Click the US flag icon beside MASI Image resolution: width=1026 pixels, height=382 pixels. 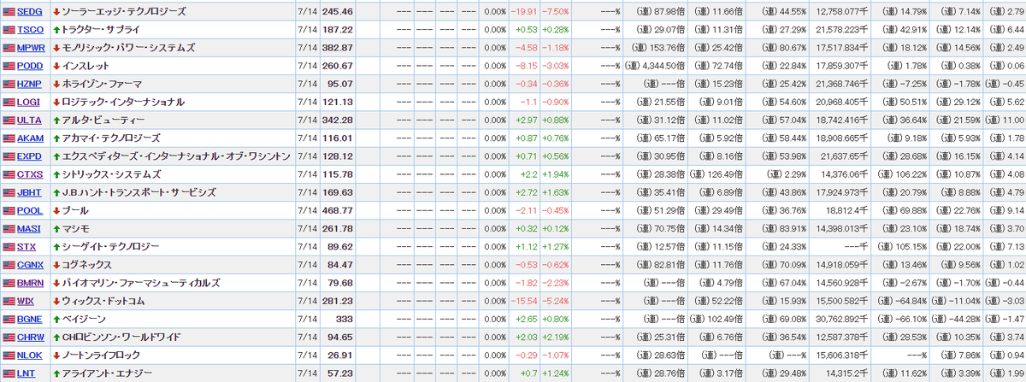coord(9,228)
